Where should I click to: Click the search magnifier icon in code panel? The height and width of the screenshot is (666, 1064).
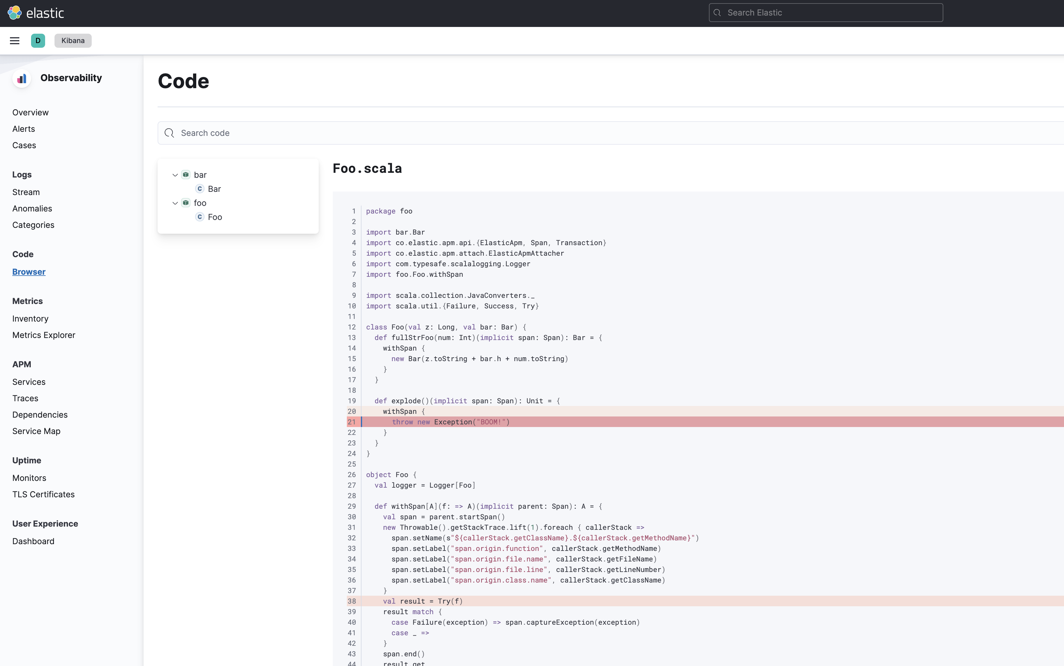tap(169, 133)
